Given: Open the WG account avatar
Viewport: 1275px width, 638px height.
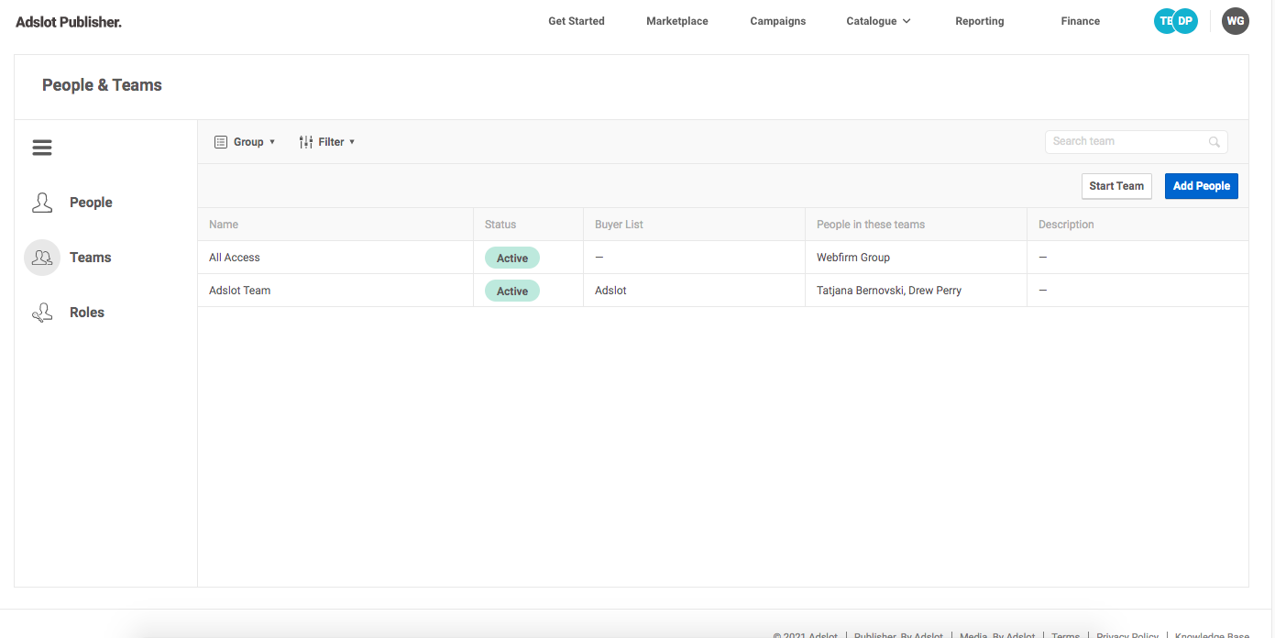Looking at the screenshot, I should point(1235,21).
